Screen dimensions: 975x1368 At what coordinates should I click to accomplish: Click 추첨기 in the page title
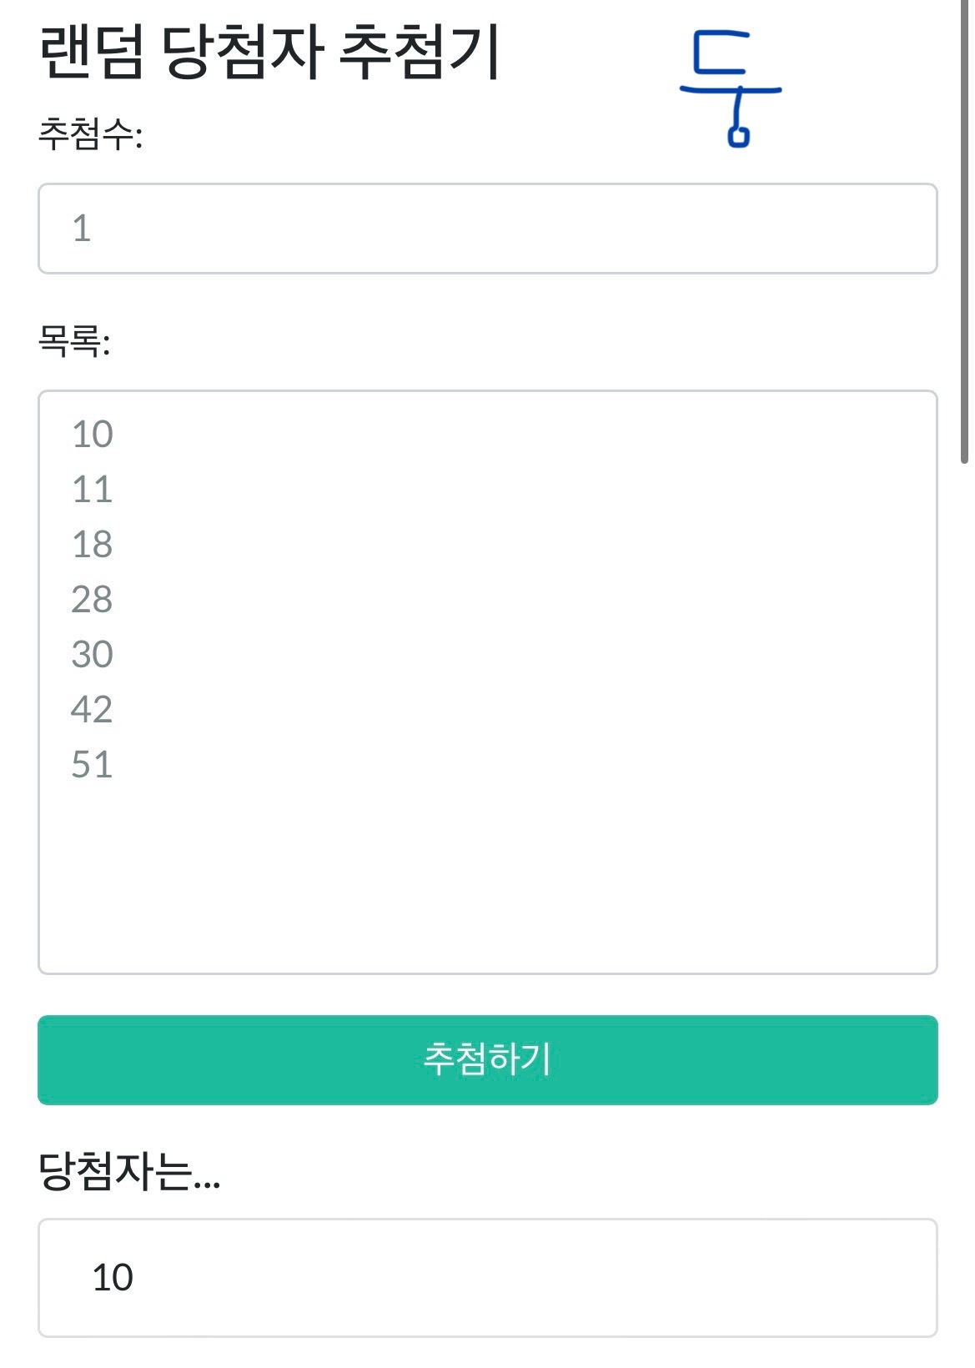point(421,52)
